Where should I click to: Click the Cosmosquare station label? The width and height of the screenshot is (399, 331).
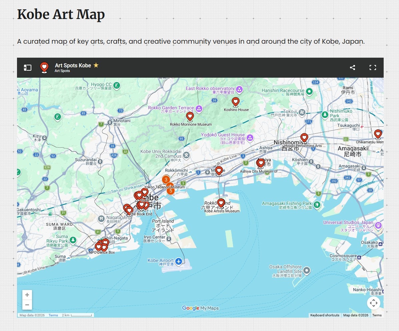343,256
